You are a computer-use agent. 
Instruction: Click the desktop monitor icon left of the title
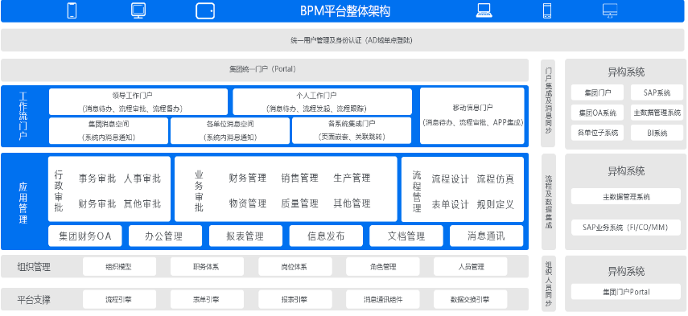(x=138, y=10)
